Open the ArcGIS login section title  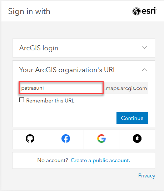39,48
